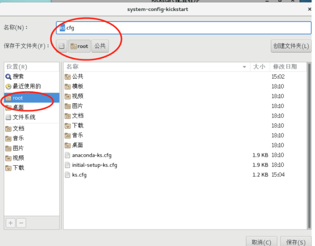The width and height of the screenshot is (315, 246).
Task: Click the filesystem root path icon button
Action: (61, 46)
